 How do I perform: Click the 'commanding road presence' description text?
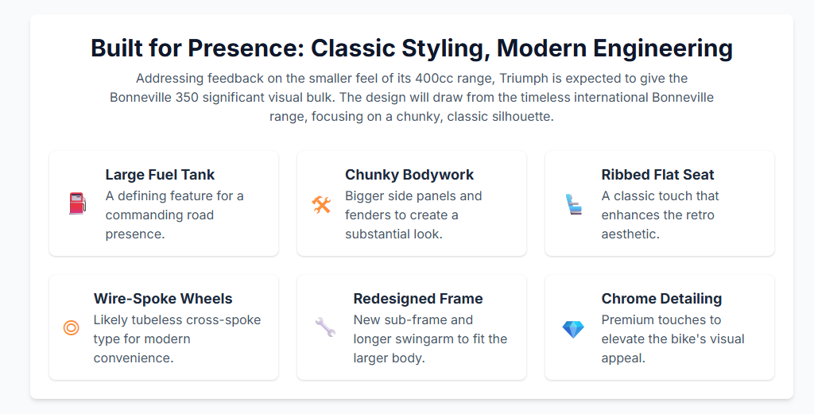(175, 215)
